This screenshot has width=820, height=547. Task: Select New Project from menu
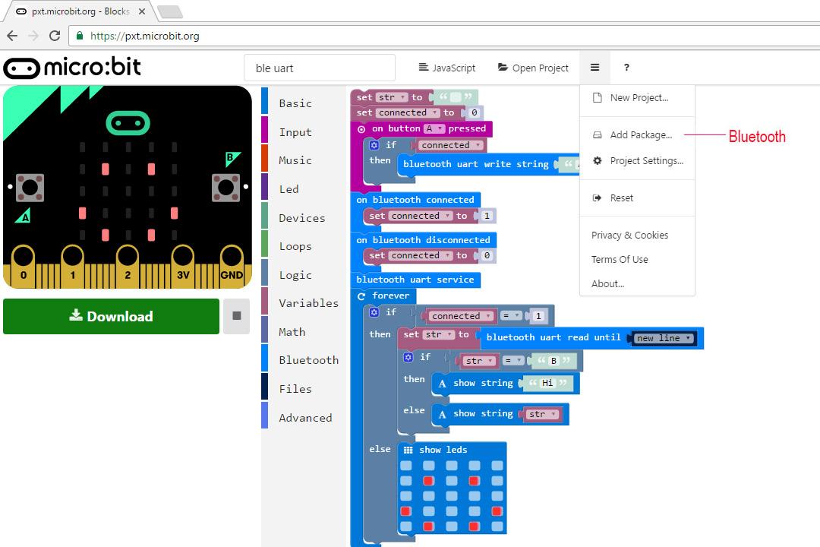pos(637,98)
